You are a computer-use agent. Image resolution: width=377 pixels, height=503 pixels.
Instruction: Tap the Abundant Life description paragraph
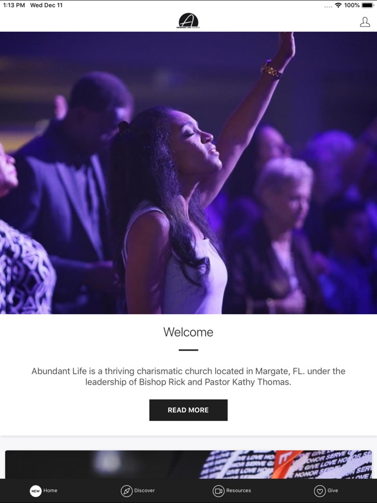tap(188, 376)
